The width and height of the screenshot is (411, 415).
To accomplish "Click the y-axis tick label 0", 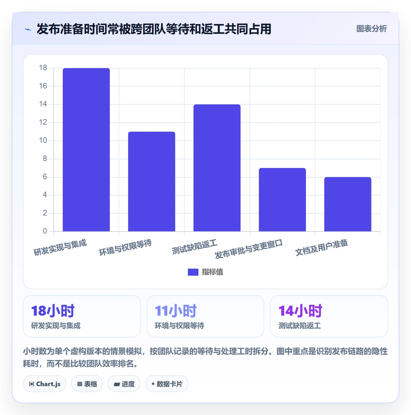I will point(45,231).
